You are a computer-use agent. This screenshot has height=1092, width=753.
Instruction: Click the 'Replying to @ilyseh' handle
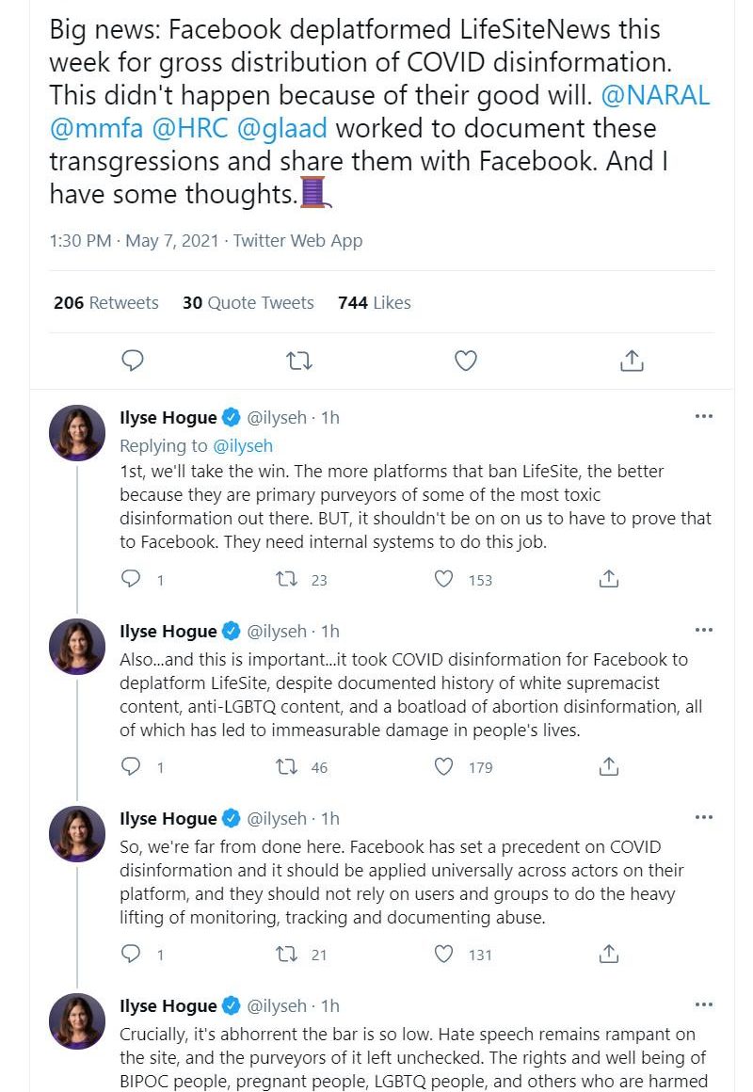coord(243,445)
